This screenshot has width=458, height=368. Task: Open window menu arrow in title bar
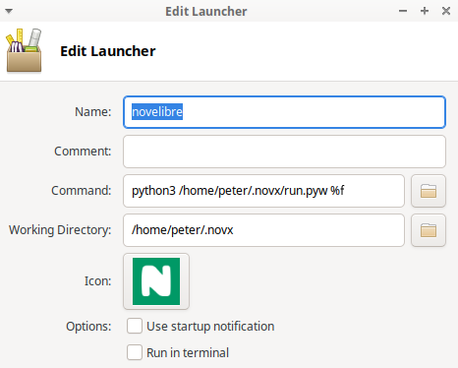pos(9,11)
